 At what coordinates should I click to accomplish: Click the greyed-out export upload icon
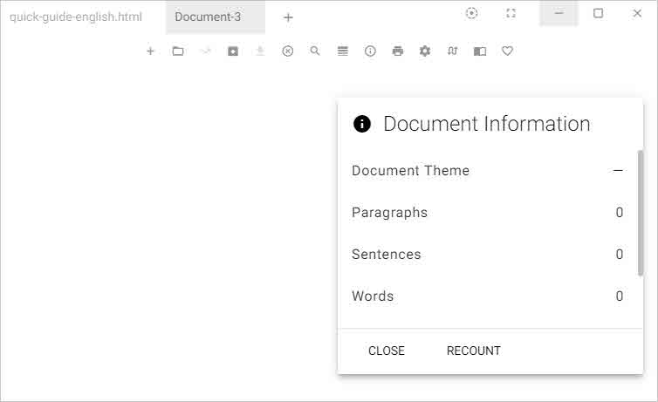point(260,51)
